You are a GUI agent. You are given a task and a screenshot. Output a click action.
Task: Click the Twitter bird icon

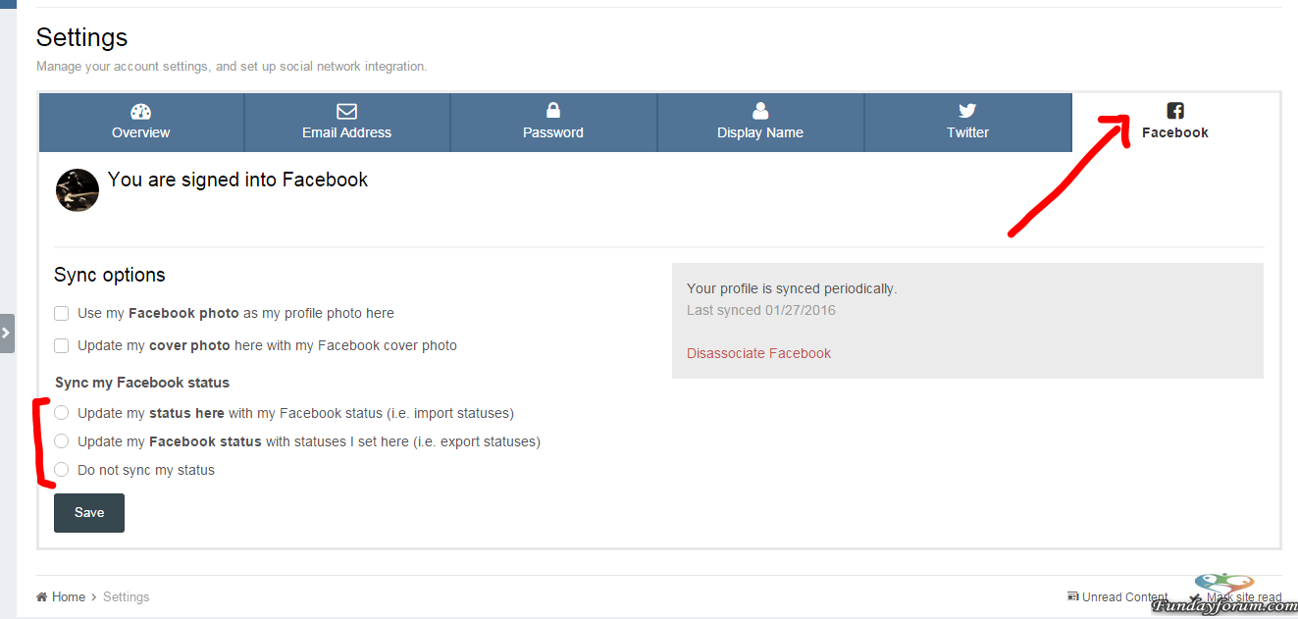[967, 111]
